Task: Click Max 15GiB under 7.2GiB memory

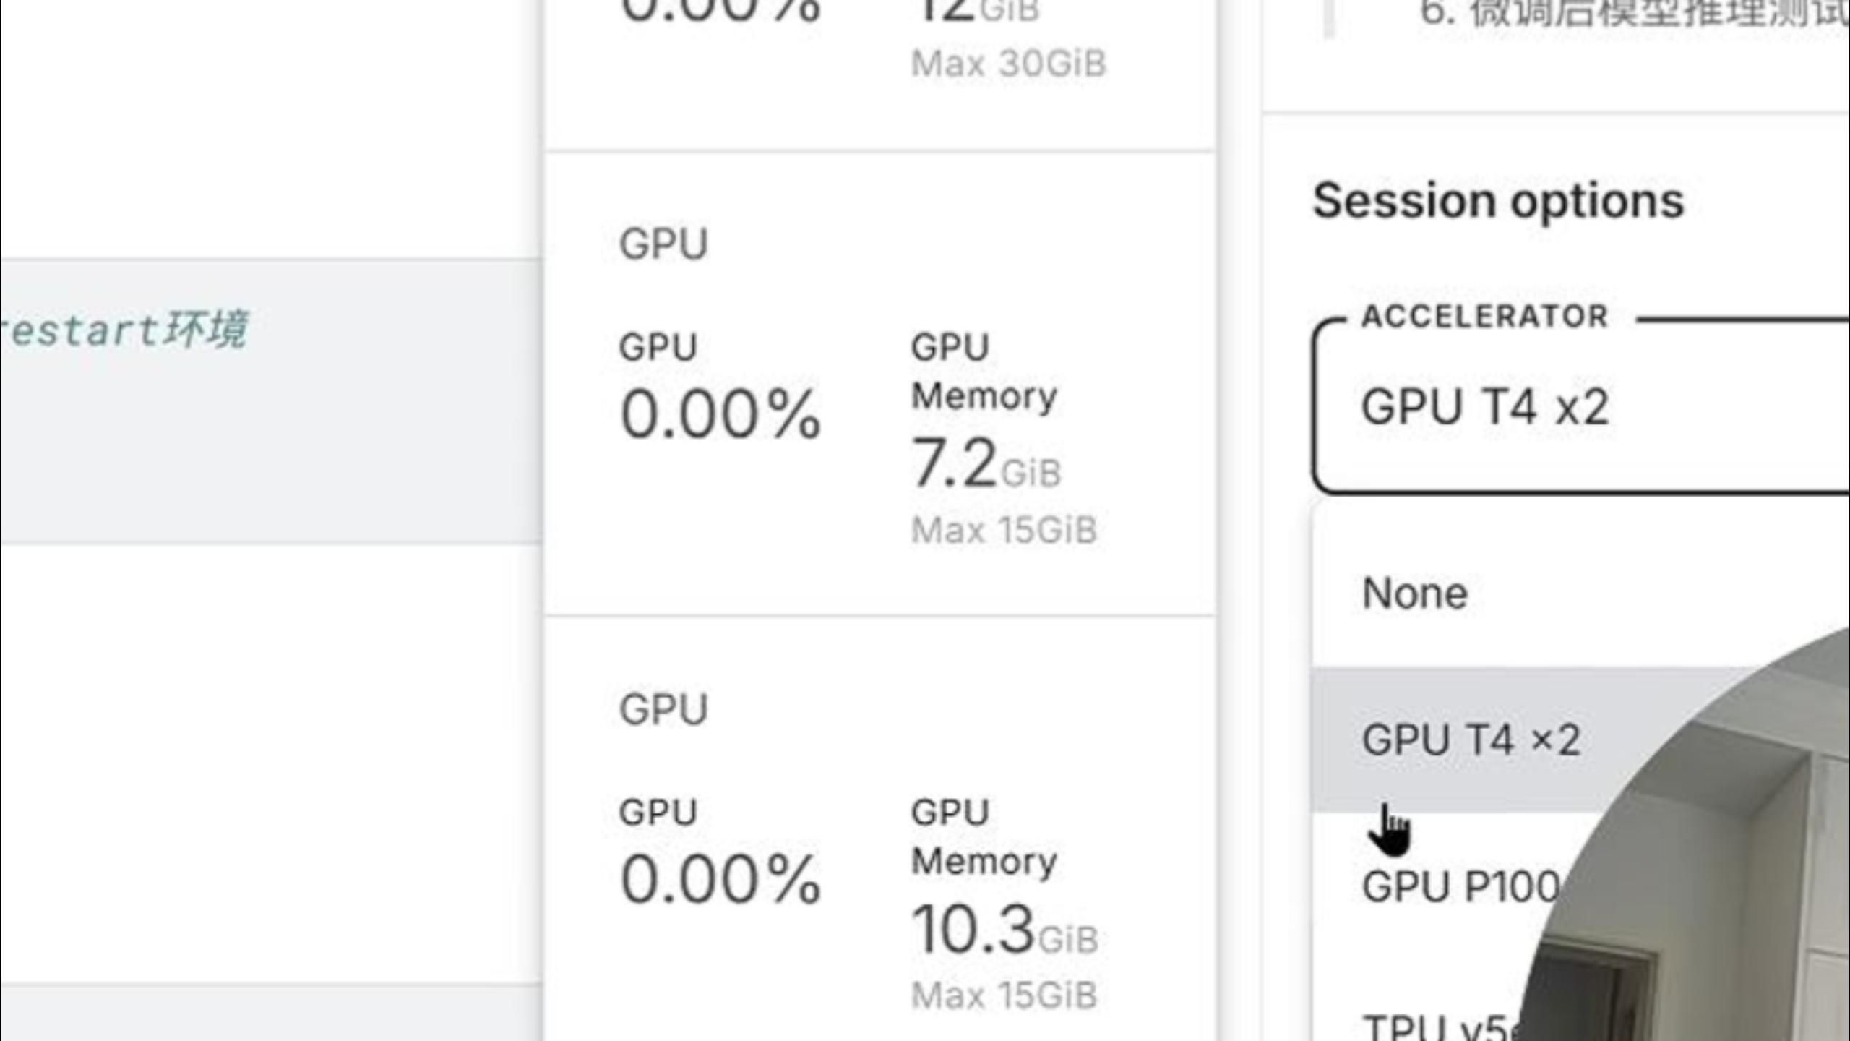Action: tap(1004, 531)
